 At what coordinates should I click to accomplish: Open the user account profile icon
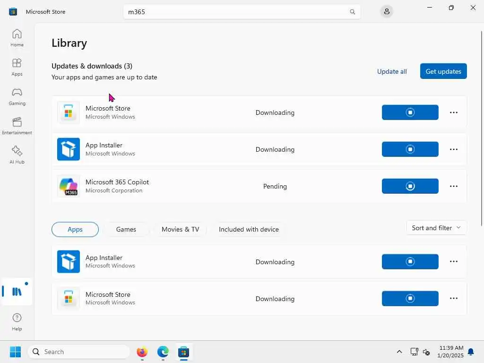click(387, 12)
